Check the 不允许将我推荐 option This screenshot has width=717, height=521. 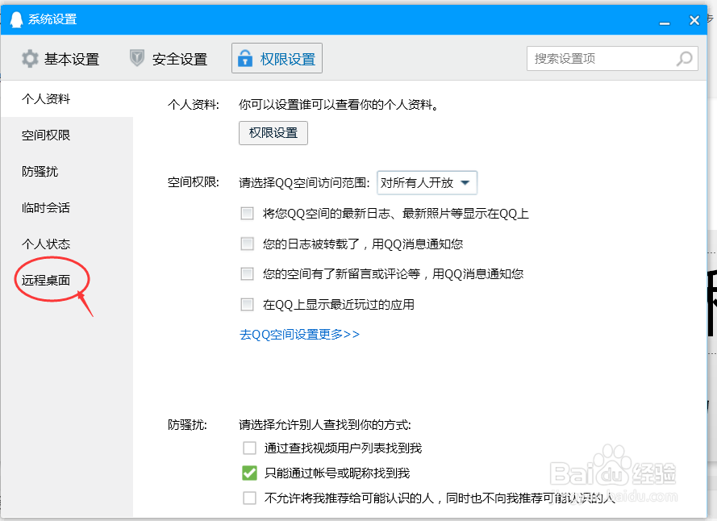[249, 498]
